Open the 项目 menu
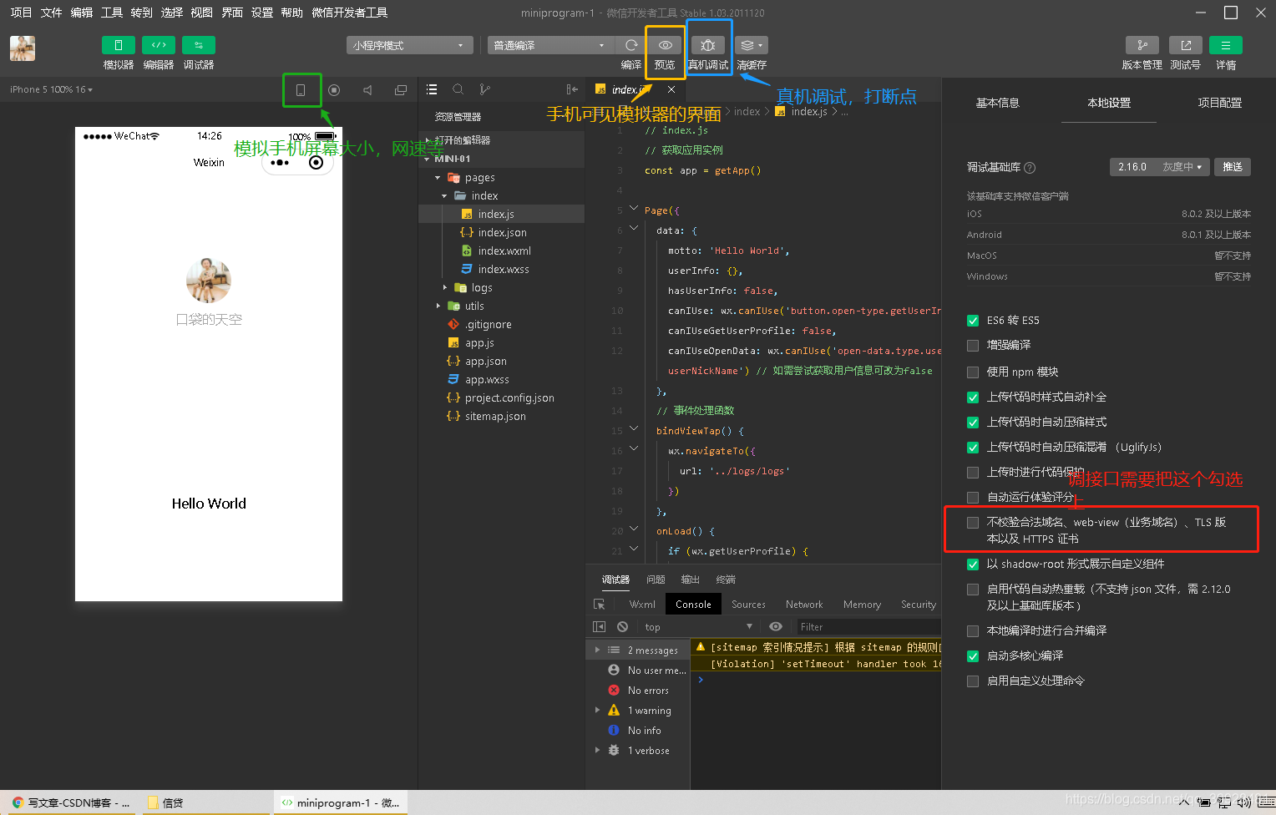The height and width of the screenshot is (815, 1276). click(x=21, y=13)
